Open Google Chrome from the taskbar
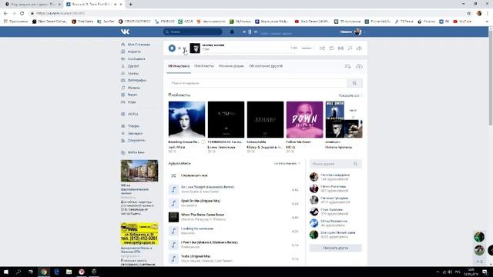The width and height of the screenshot is (493, 277). pyautogui.click(x=44, y=272)
